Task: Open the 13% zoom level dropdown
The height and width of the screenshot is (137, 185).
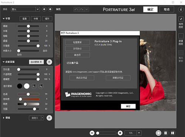Action: (x=139, y=133)
